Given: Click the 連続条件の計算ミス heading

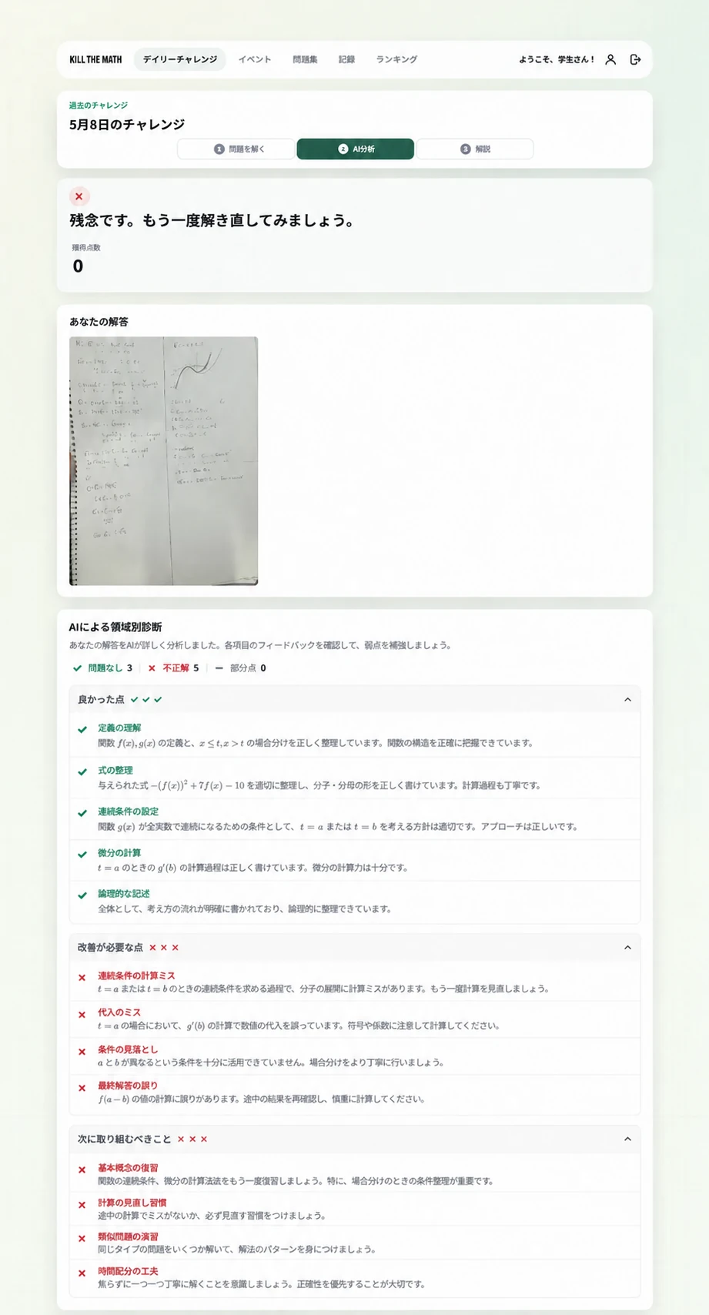Looking at the screenshot, I should 137,975.
